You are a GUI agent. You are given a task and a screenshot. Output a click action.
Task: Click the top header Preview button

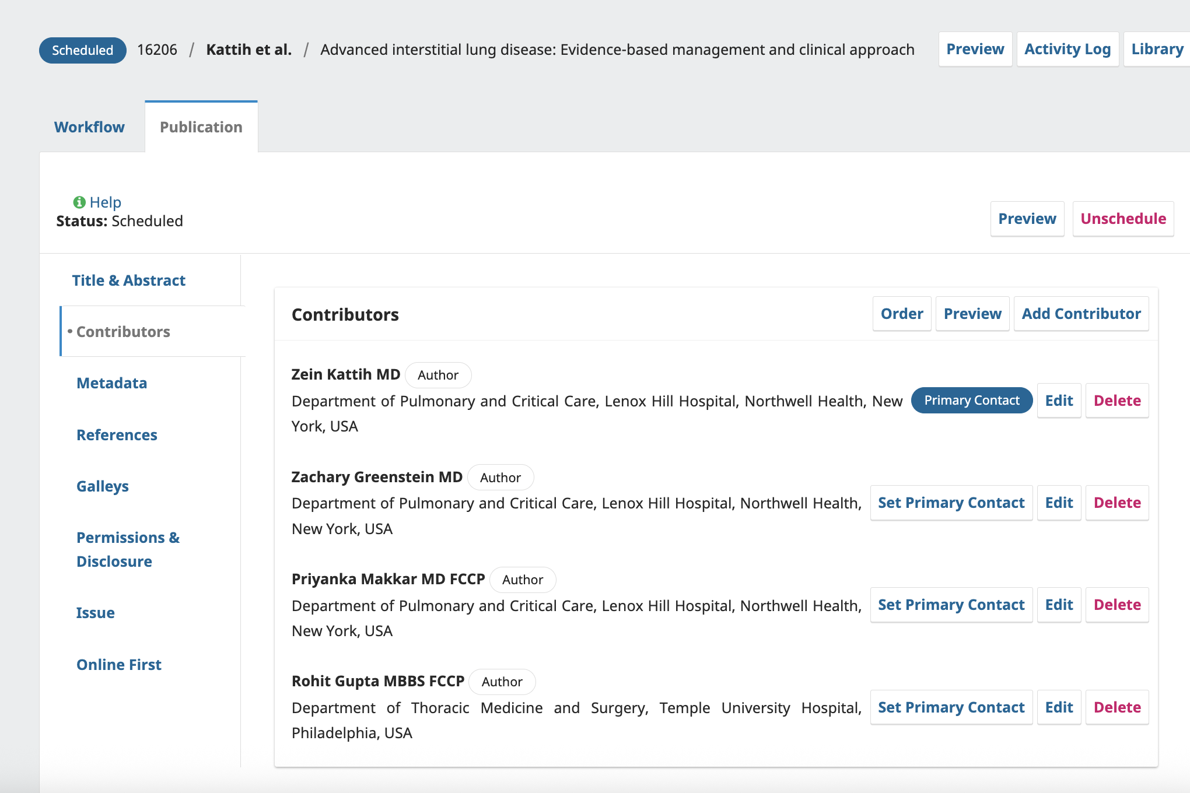point(975,50)
